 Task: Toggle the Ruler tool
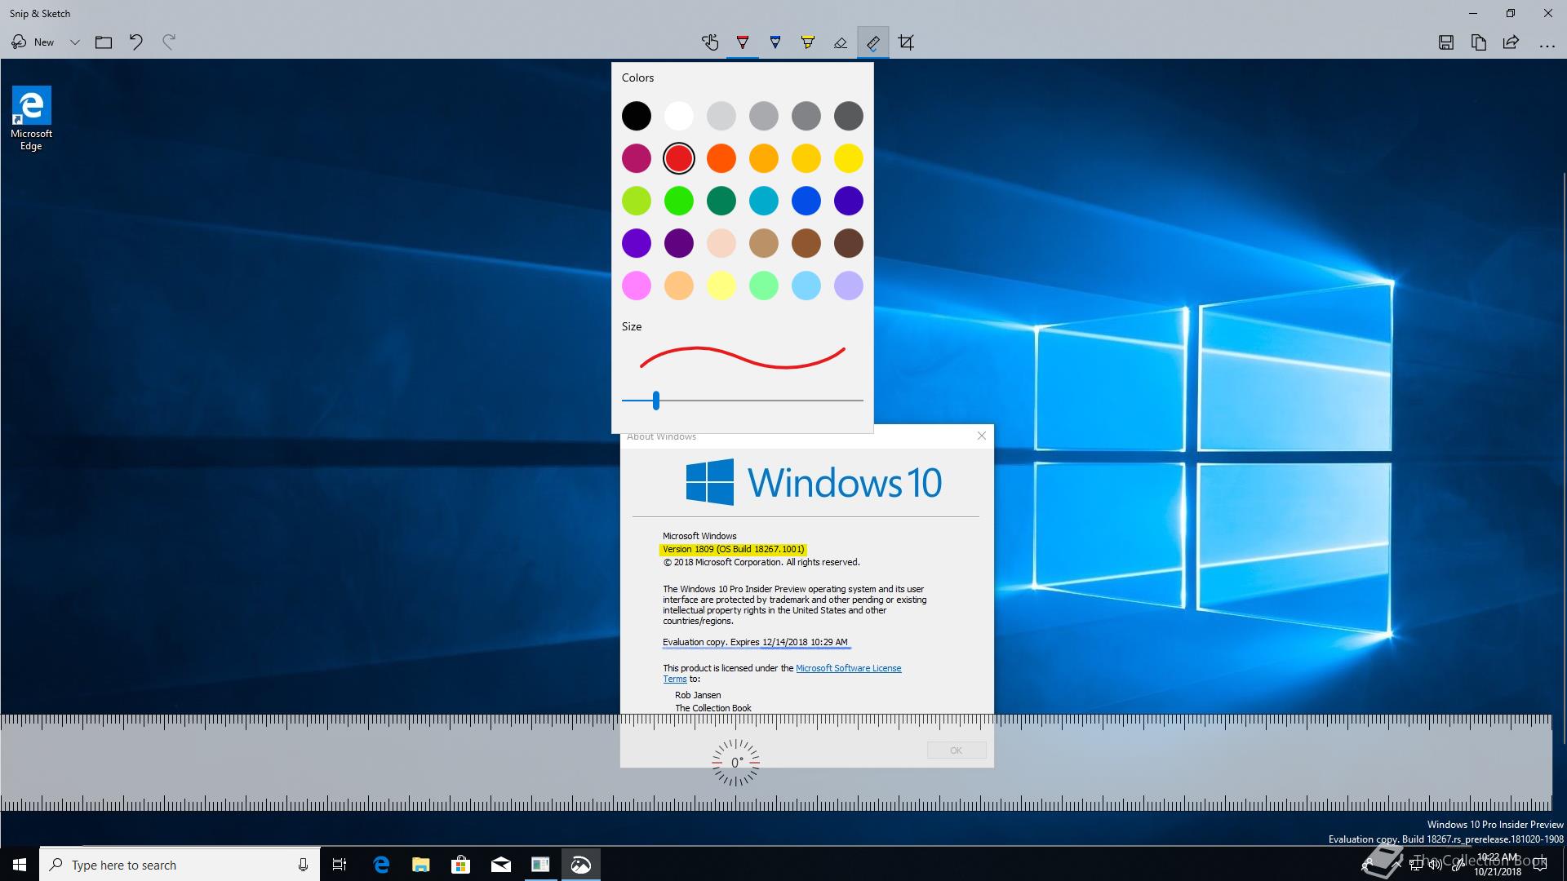[x=873, y=42]
